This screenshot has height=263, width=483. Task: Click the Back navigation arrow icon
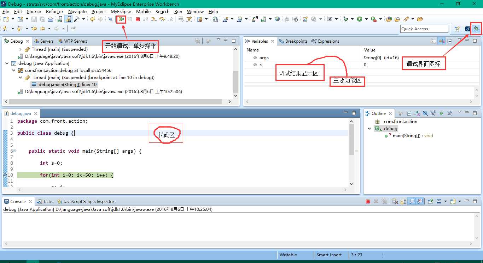click(42, 28)
